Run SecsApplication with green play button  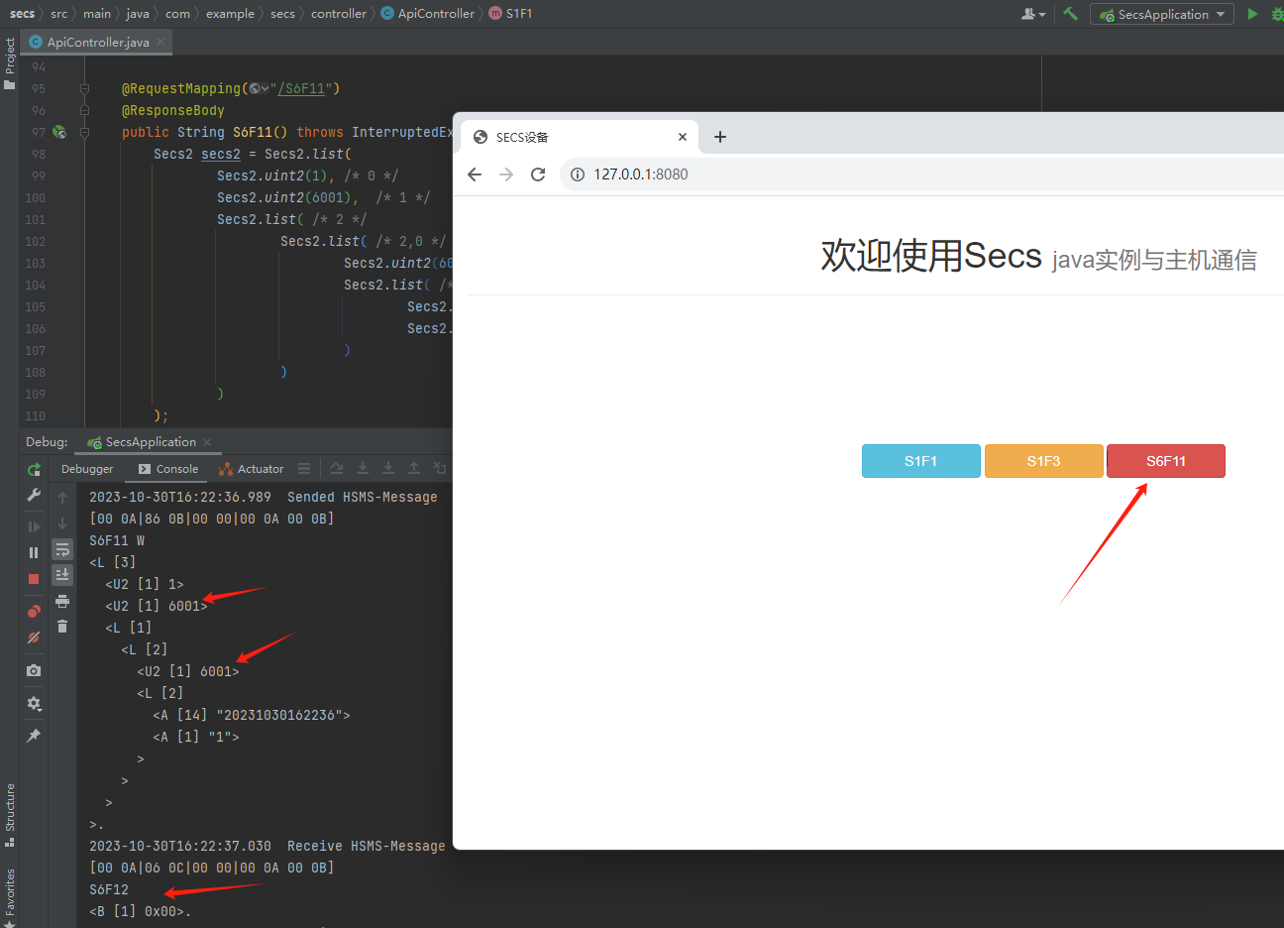(1251, 14)
